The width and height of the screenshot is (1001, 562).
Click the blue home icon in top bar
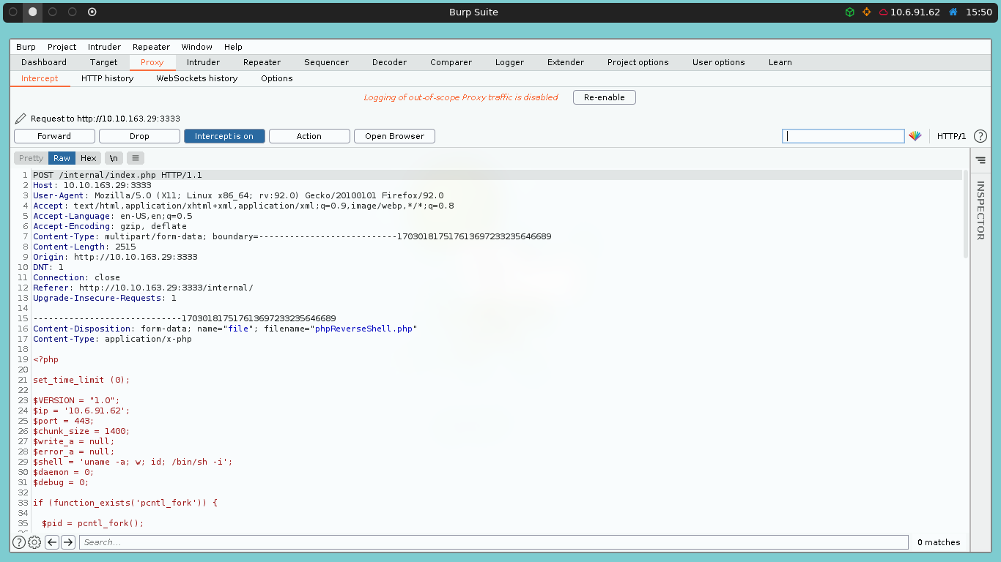[953, 12]
